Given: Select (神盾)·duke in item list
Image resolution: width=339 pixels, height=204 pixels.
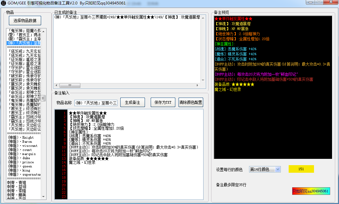Looking at the screenshot, I should [19, 158].
